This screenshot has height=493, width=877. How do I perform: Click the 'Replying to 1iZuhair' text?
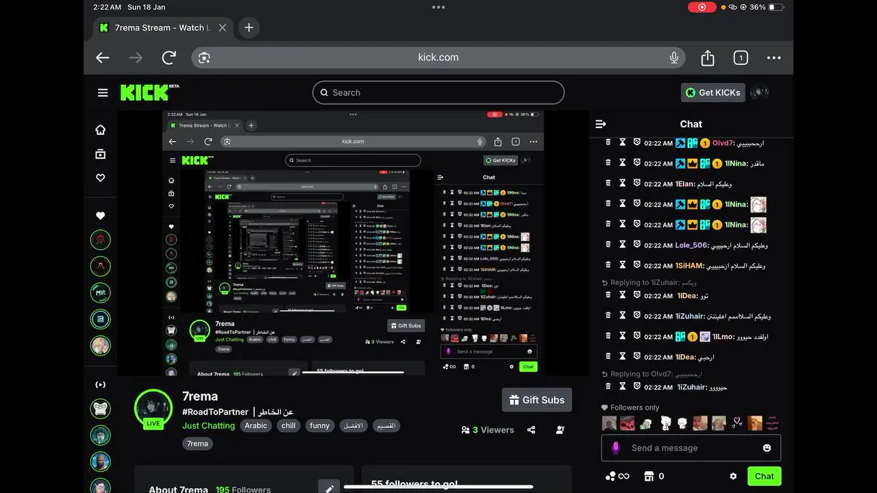[x=645, y=282]
